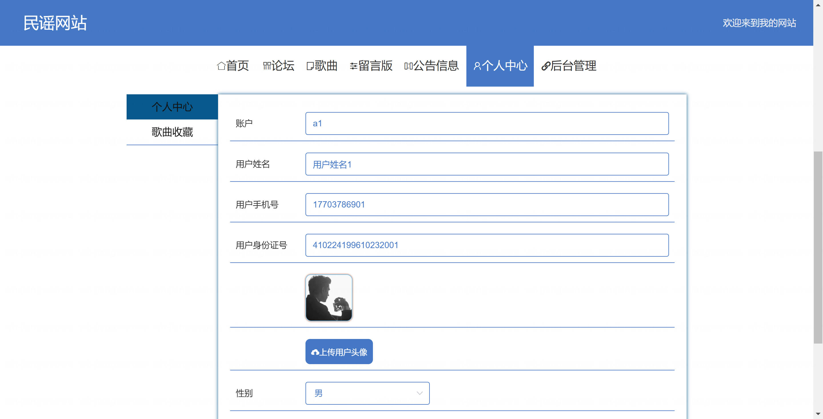Select 个人中心 in the top navigation bar
823x419 pixels.
point(500,66)
